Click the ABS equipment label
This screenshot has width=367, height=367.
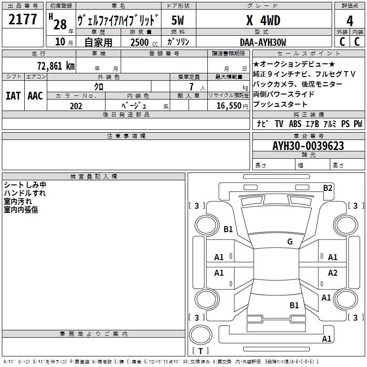click(x=295, y=123)
